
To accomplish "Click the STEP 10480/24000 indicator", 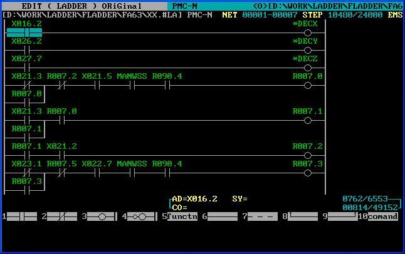I will point(342,15).
